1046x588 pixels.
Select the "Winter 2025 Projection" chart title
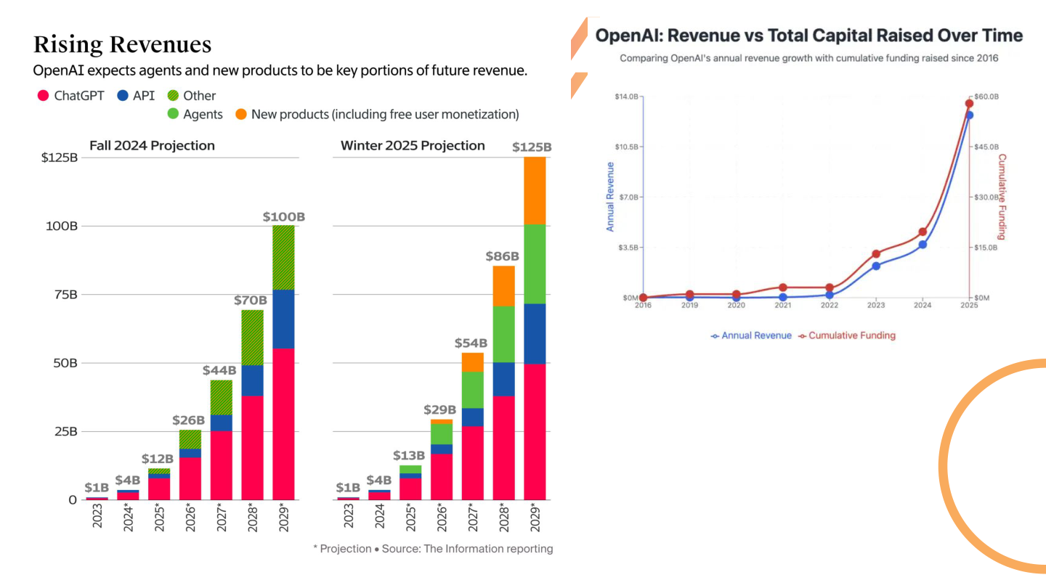pyautogui.click(x=413, y=145)
